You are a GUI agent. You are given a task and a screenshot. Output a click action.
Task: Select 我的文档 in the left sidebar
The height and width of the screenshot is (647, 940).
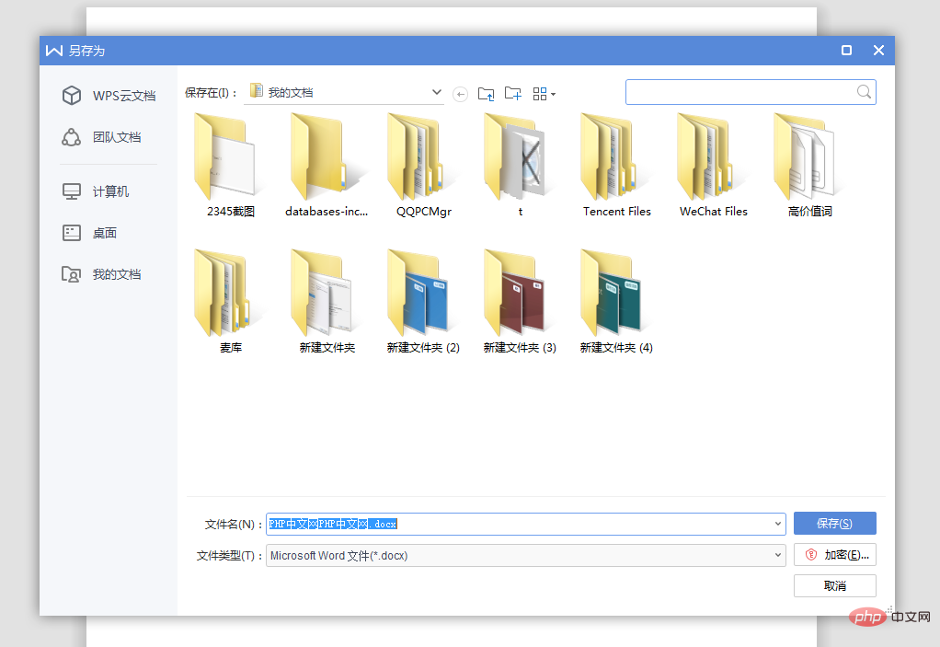(101, 274)
